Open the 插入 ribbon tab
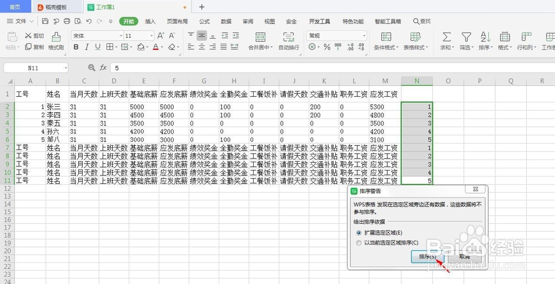This screenshot has width=555, height=284. pyautogui.click(x=150, y=21)
